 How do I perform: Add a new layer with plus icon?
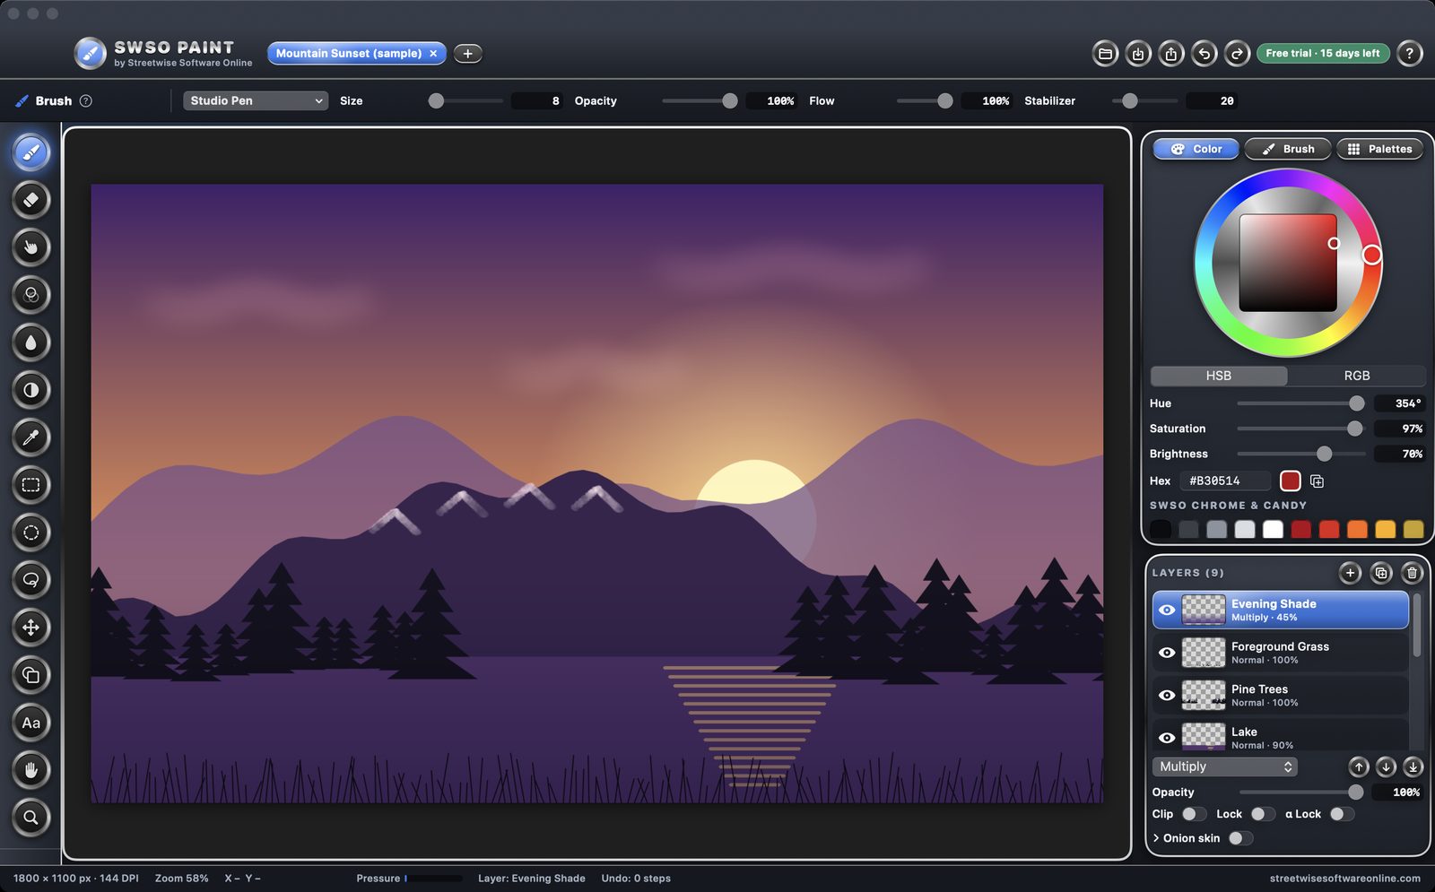[1350, 573]
